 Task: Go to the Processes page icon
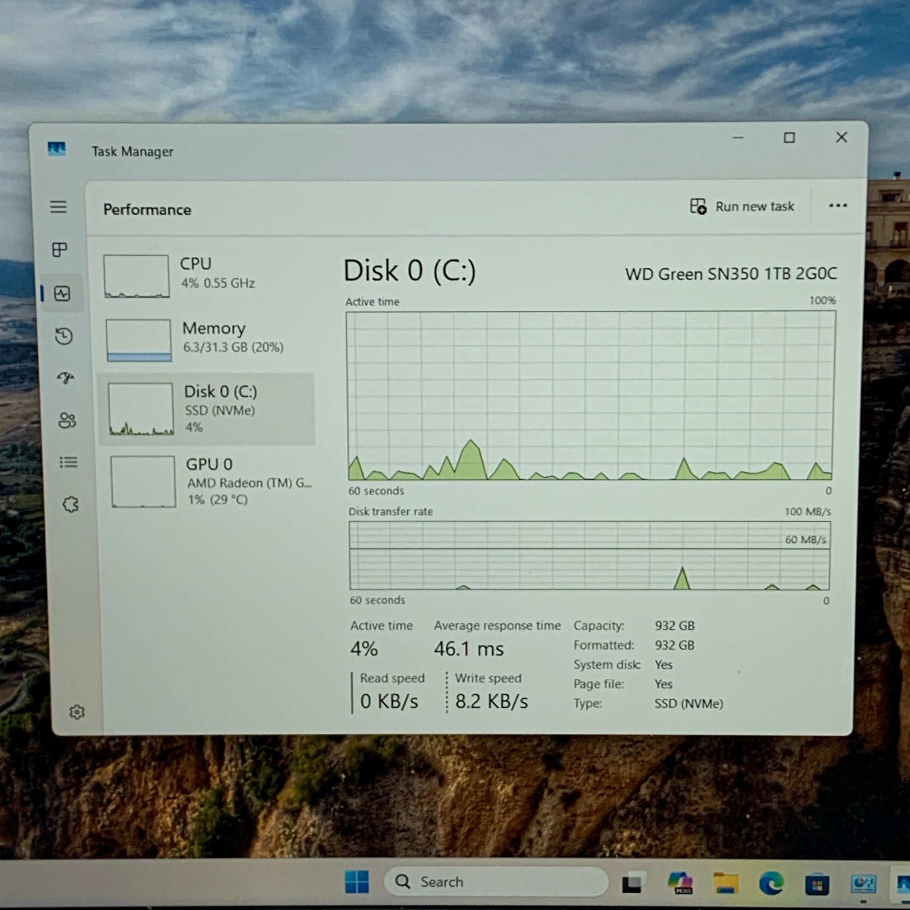coord(60,249)
